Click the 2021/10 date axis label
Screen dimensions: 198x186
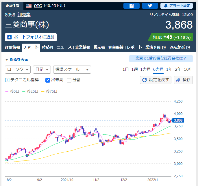click(67, 180)
